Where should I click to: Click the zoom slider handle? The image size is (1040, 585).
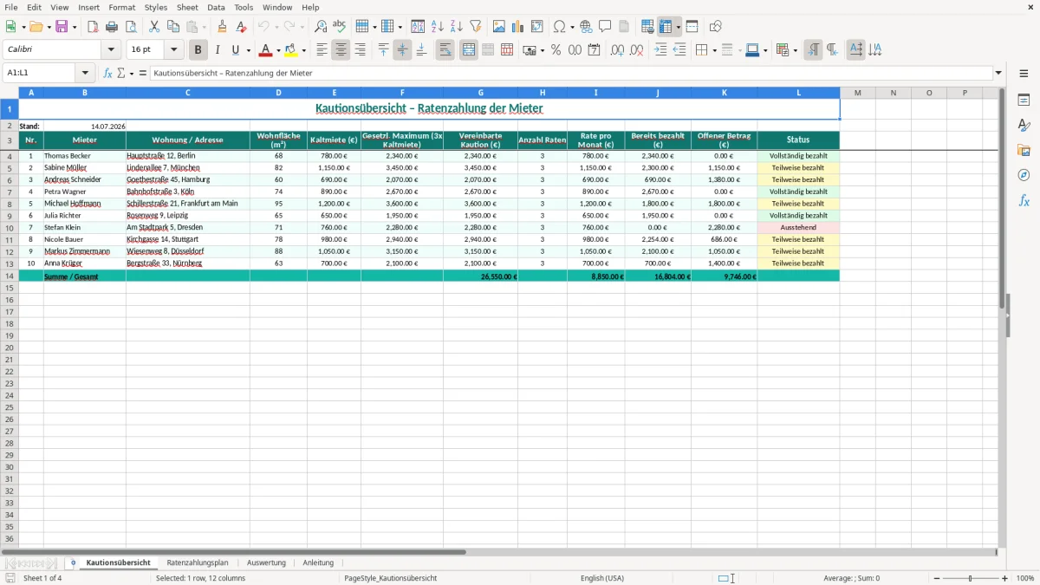(971, 578)
